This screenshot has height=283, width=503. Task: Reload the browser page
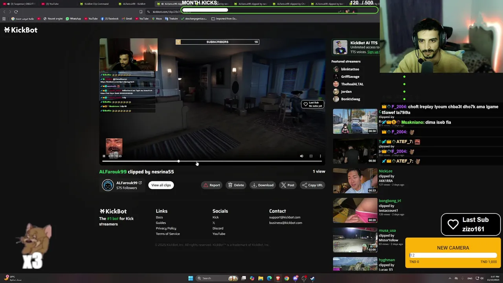[16, 12]
